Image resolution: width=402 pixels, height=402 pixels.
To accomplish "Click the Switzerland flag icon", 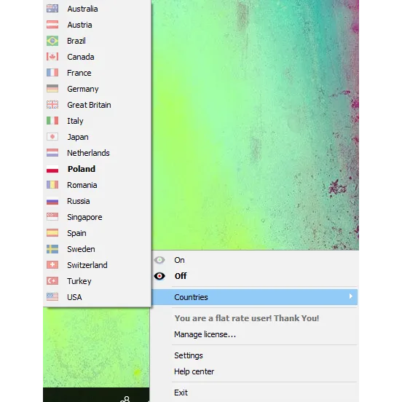I will (x=52, y=265).
